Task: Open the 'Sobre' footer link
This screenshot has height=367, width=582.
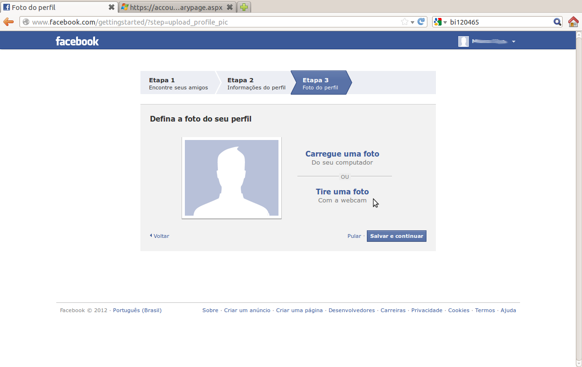Action: [210, 310]
